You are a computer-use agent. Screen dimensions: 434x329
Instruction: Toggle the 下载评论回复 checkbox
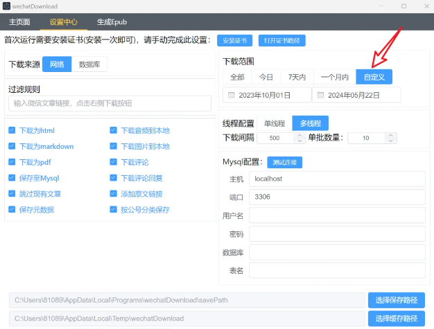point(114,178)
